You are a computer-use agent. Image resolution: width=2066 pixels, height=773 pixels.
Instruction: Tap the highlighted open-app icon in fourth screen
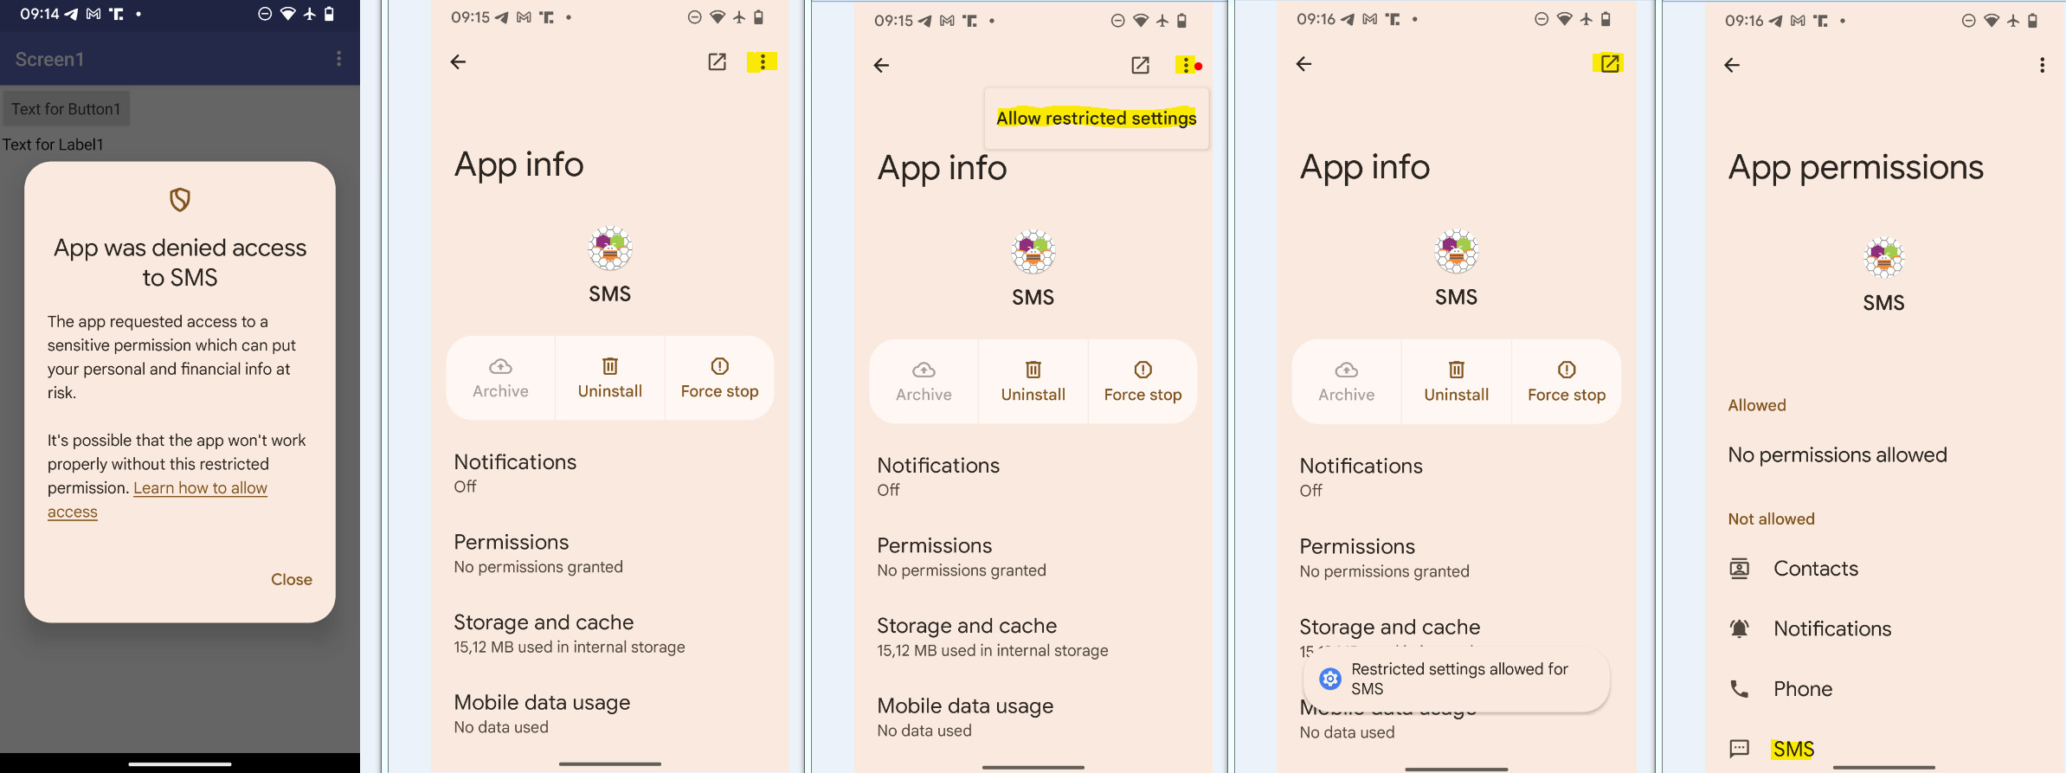click(x=1609, y=63)
